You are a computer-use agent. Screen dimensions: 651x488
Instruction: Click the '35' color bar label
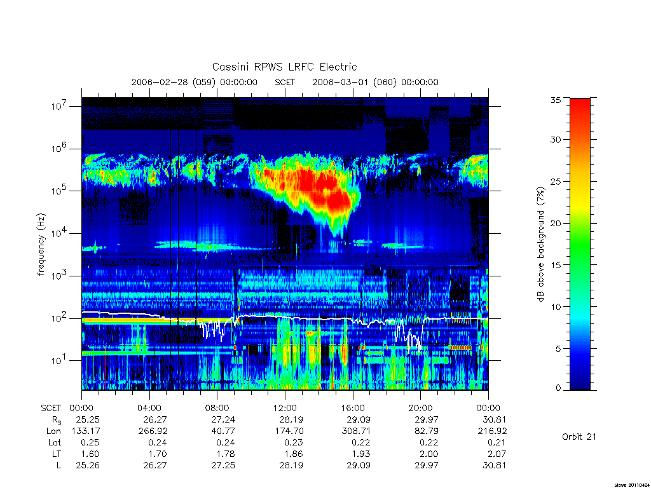[x=556, y=100]
